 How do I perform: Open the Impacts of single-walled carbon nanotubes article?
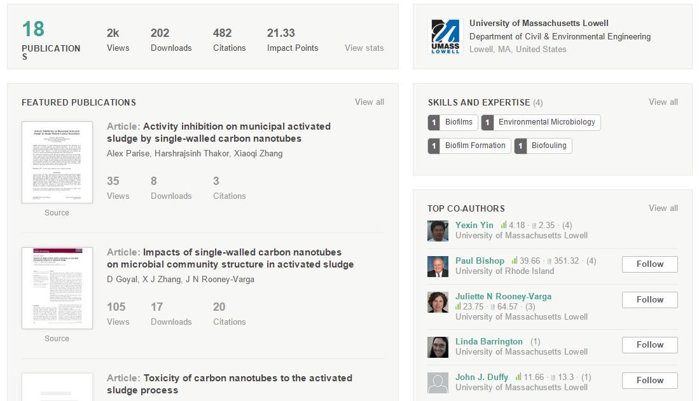[230, 258]
